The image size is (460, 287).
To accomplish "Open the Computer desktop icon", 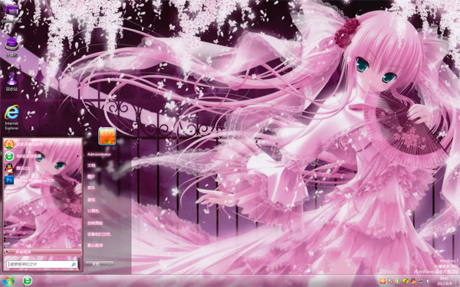I will coord(11,47).
